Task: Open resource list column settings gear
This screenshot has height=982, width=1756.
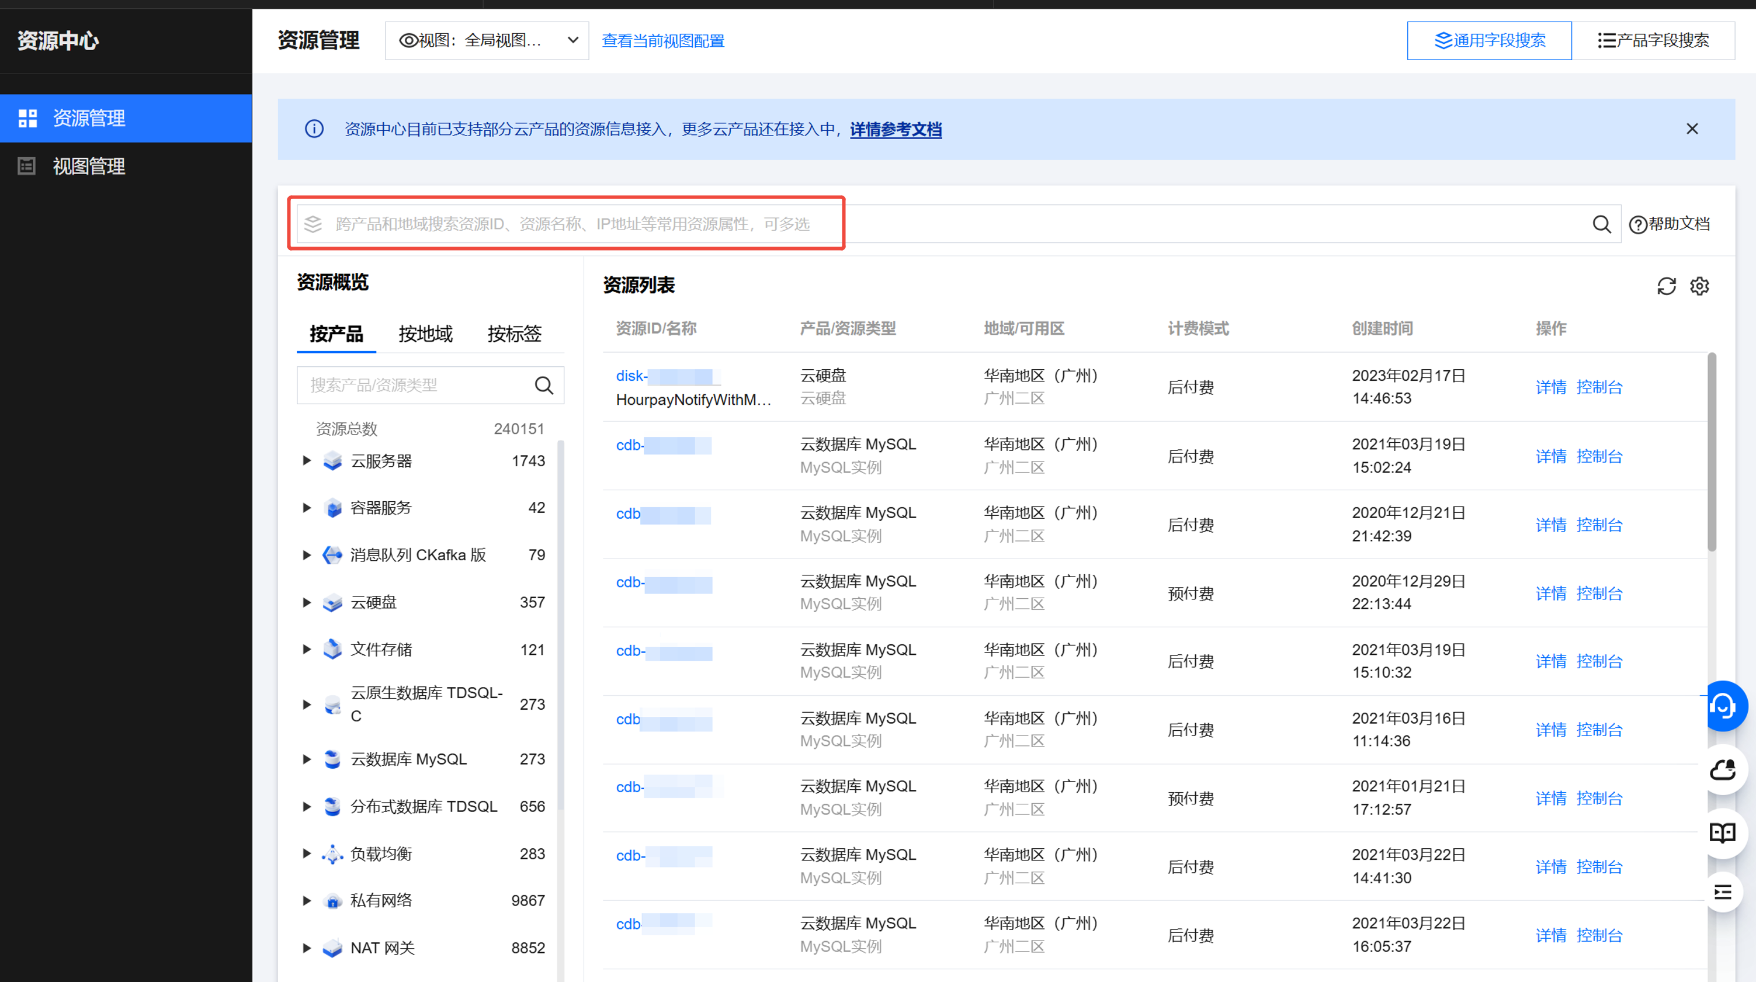Action: pyautogui.click(x=1699, y=286)
